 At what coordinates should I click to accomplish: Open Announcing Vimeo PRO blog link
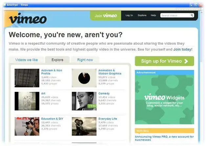[164, 138]
